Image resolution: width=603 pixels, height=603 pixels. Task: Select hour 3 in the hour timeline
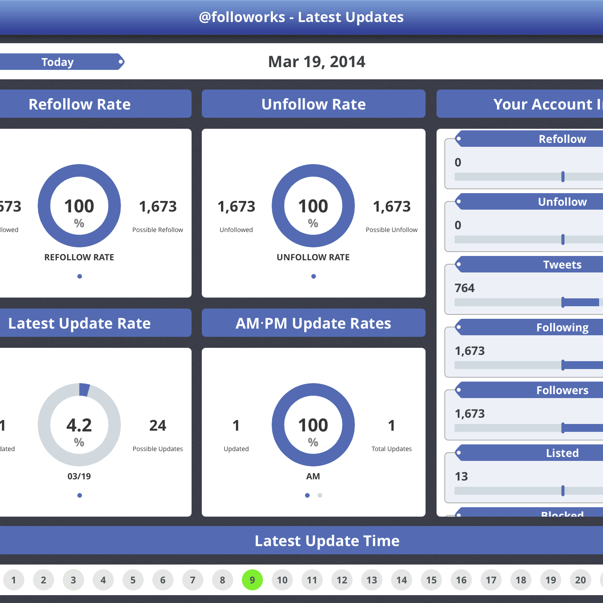(x=73, y=580)
